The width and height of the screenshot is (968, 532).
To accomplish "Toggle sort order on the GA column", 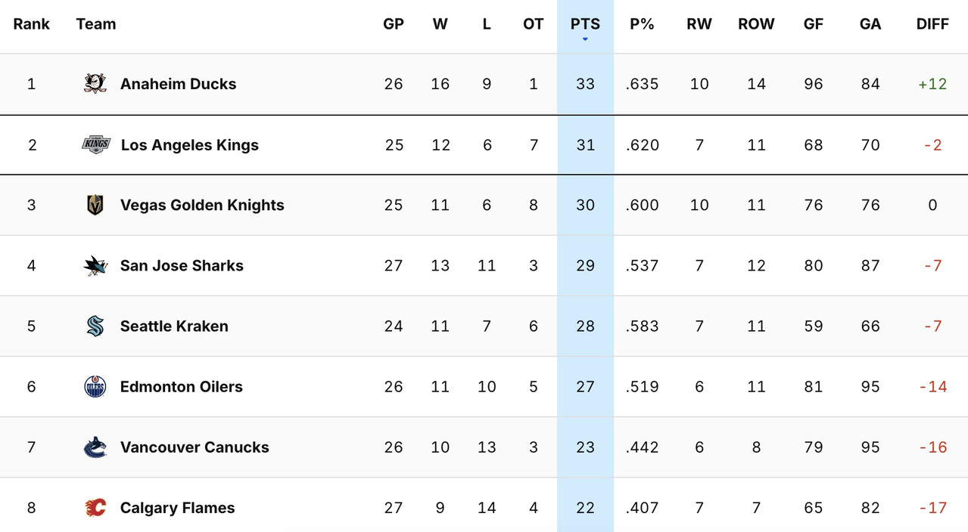I will 870,24.
